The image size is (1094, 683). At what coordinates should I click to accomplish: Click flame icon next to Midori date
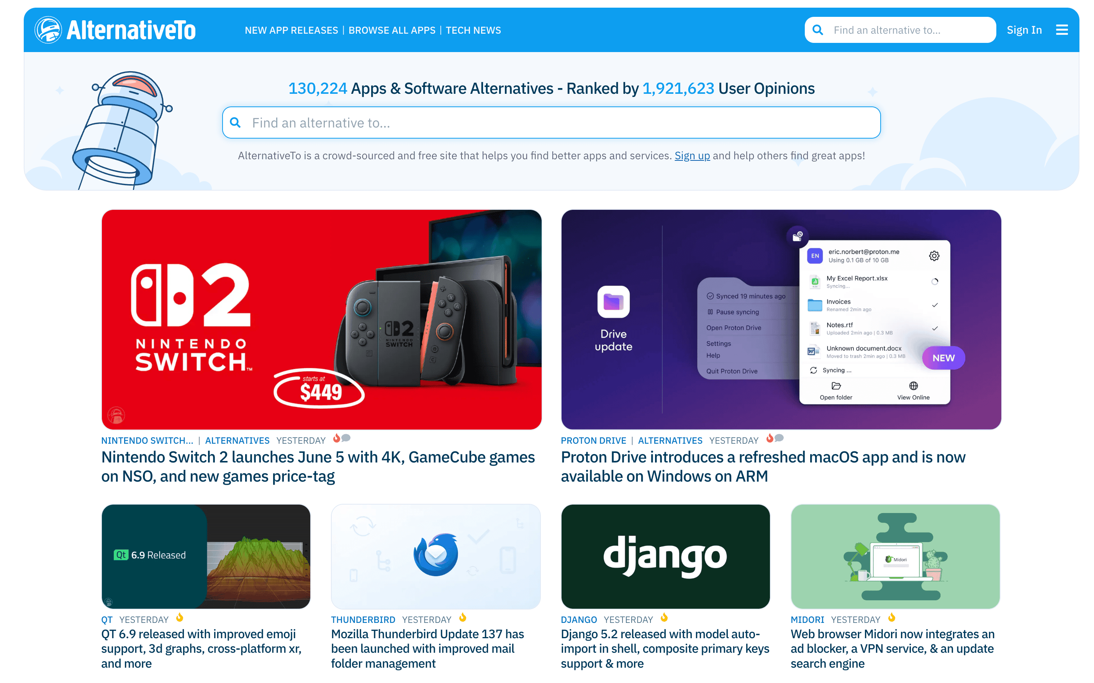[x=892, y=618]
